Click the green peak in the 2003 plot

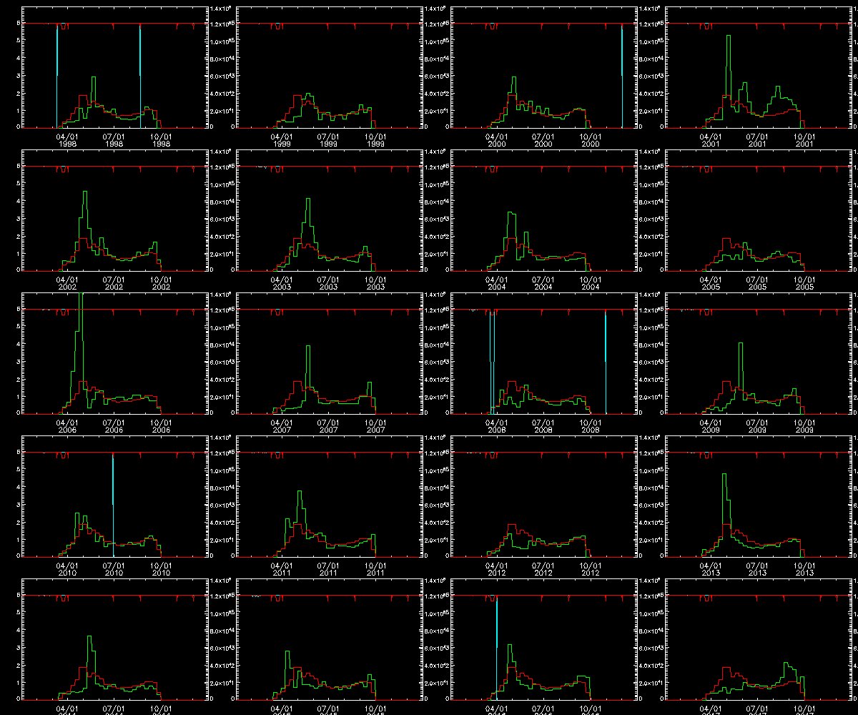pos(308,200)
